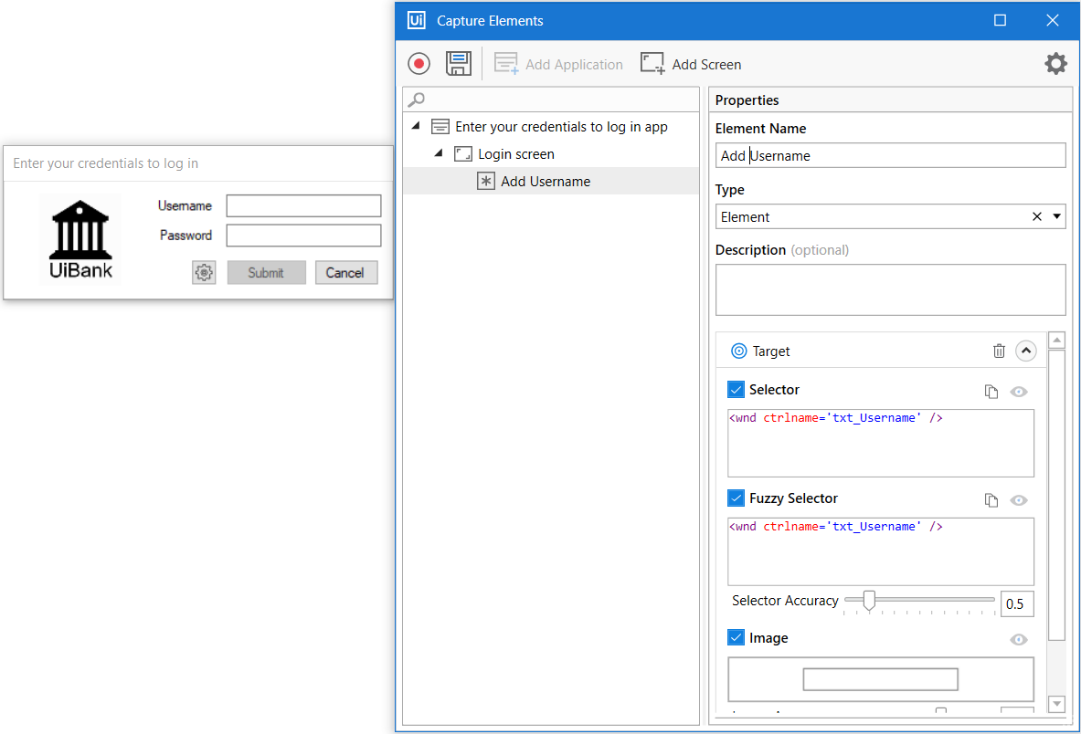Highlight the Selector using the eye icon
Viewport: 1081px width, 734px height.
(1019, 392)
